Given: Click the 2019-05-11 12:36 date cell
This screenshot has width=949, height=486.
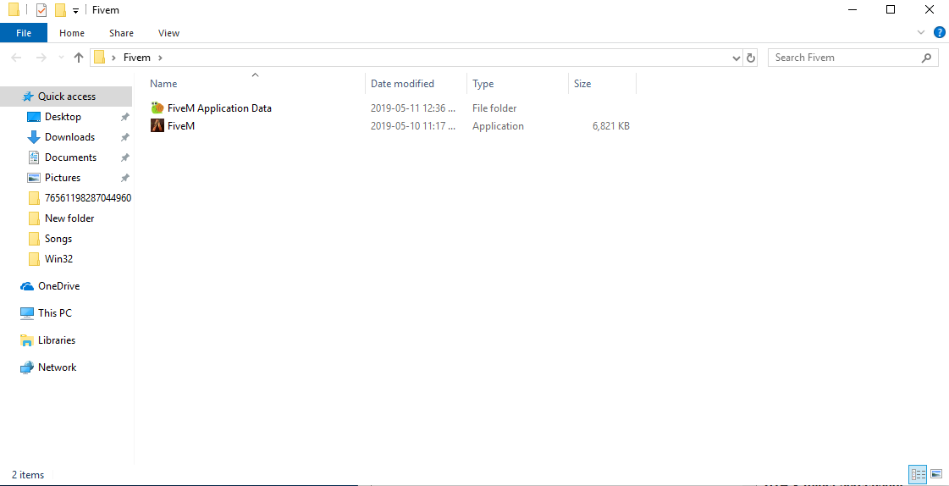Looking at the screenshot, I should (413, 108).
